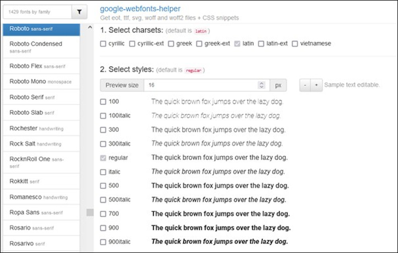The height and width of the screenshot is (253, 398).
Task: Open Roboto Mono monospace font
Action: [x=41, y=82]
